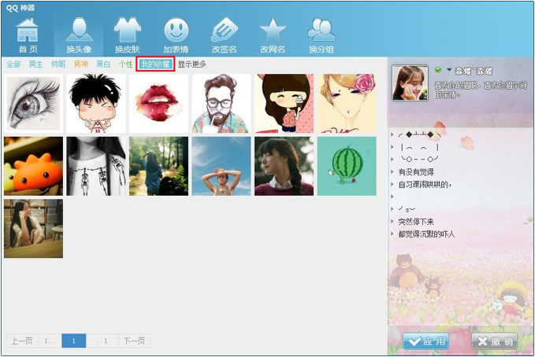Open the online status dropdown arrow

[x=449, y=70]
